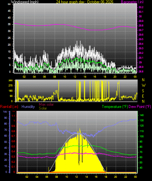Click the "15" windspeed axis value
Viewport: 152px width, 181px height.
pyautogui.click(x=9, y=52)
